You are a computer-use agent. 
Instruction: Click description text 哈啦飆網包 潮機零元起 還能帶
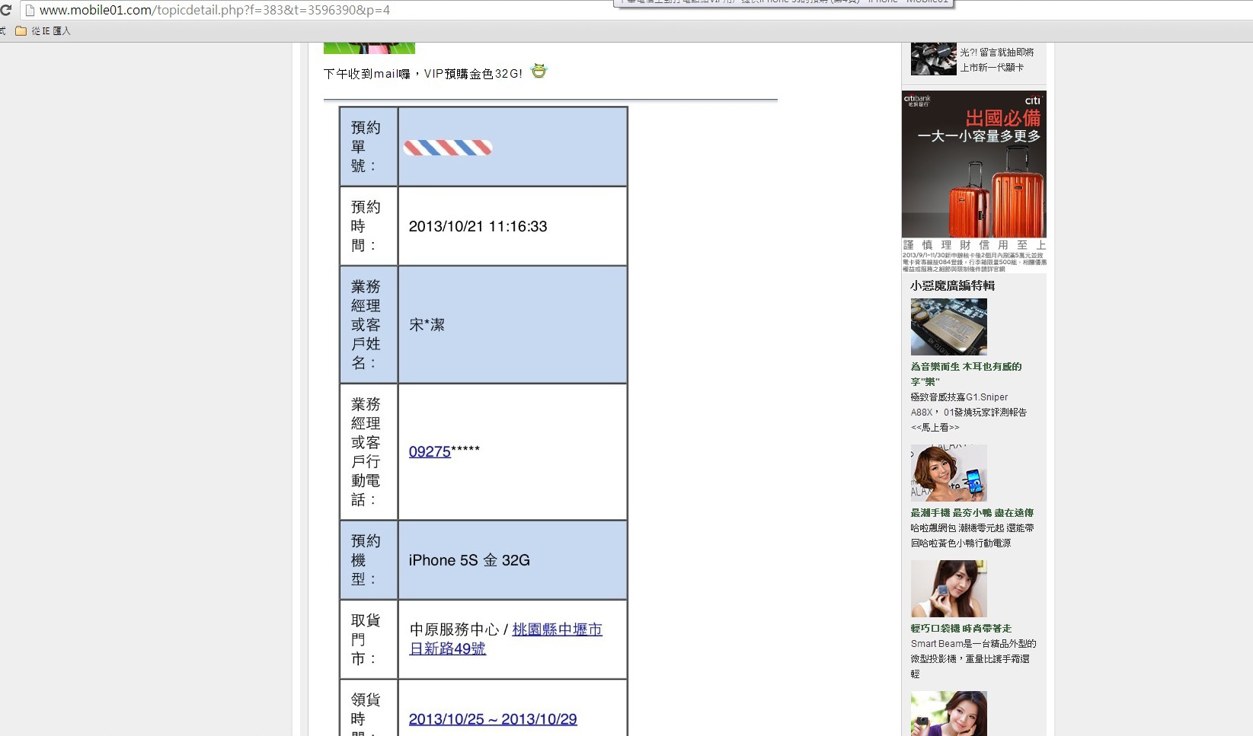point(972,528)
